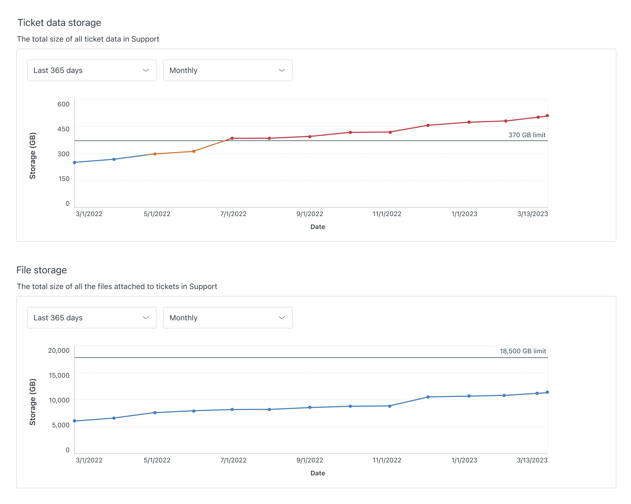Open Ticket data 'Monthly' interval dropdown
Image resolution: width=631 pixels, height=504 pixels.
point(227,70)
